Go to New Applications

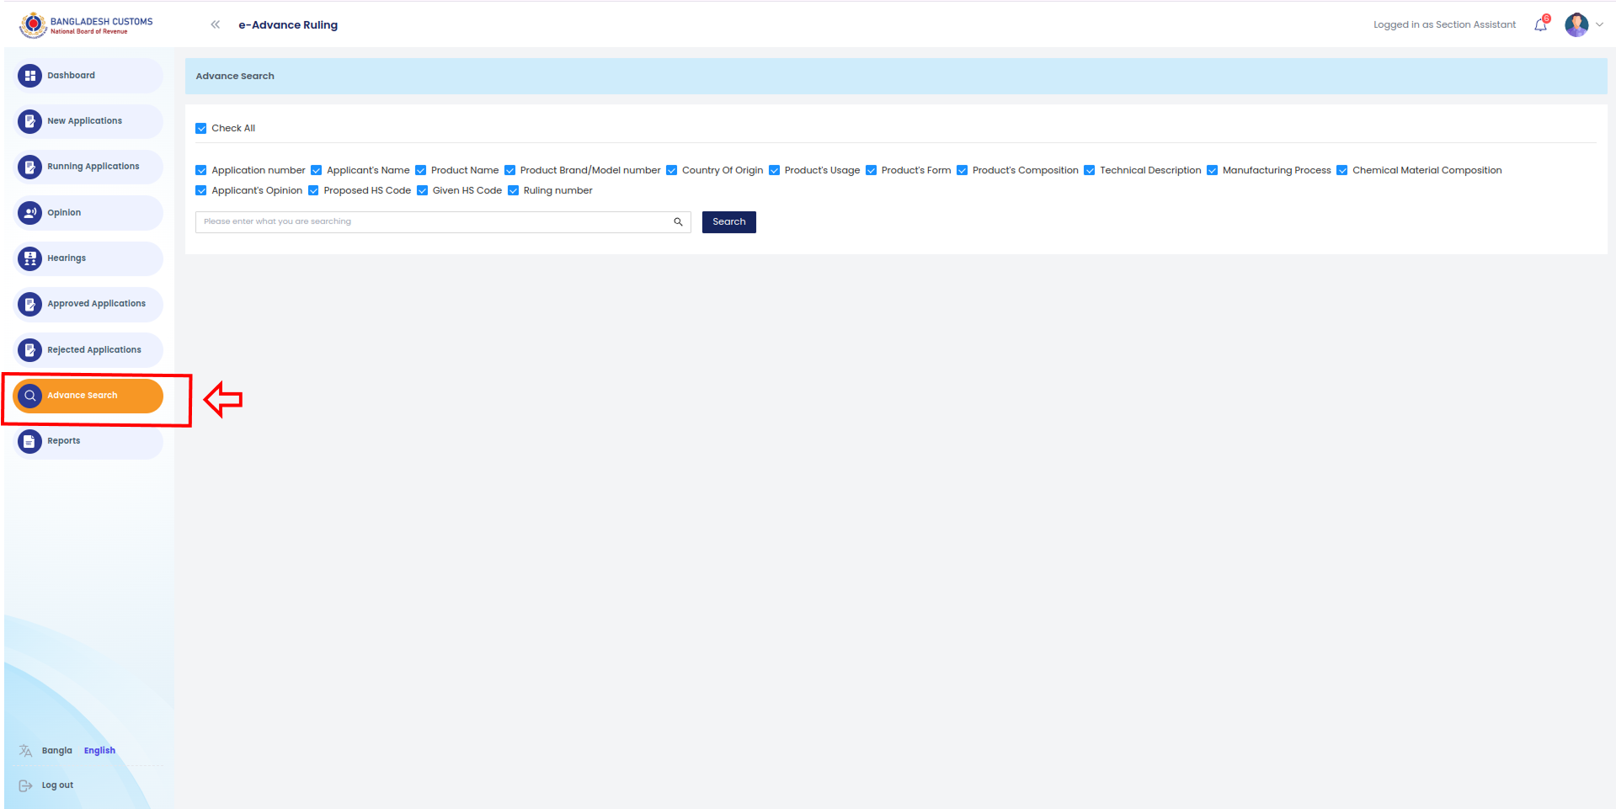pyautogui.click(x=88, y=121)
